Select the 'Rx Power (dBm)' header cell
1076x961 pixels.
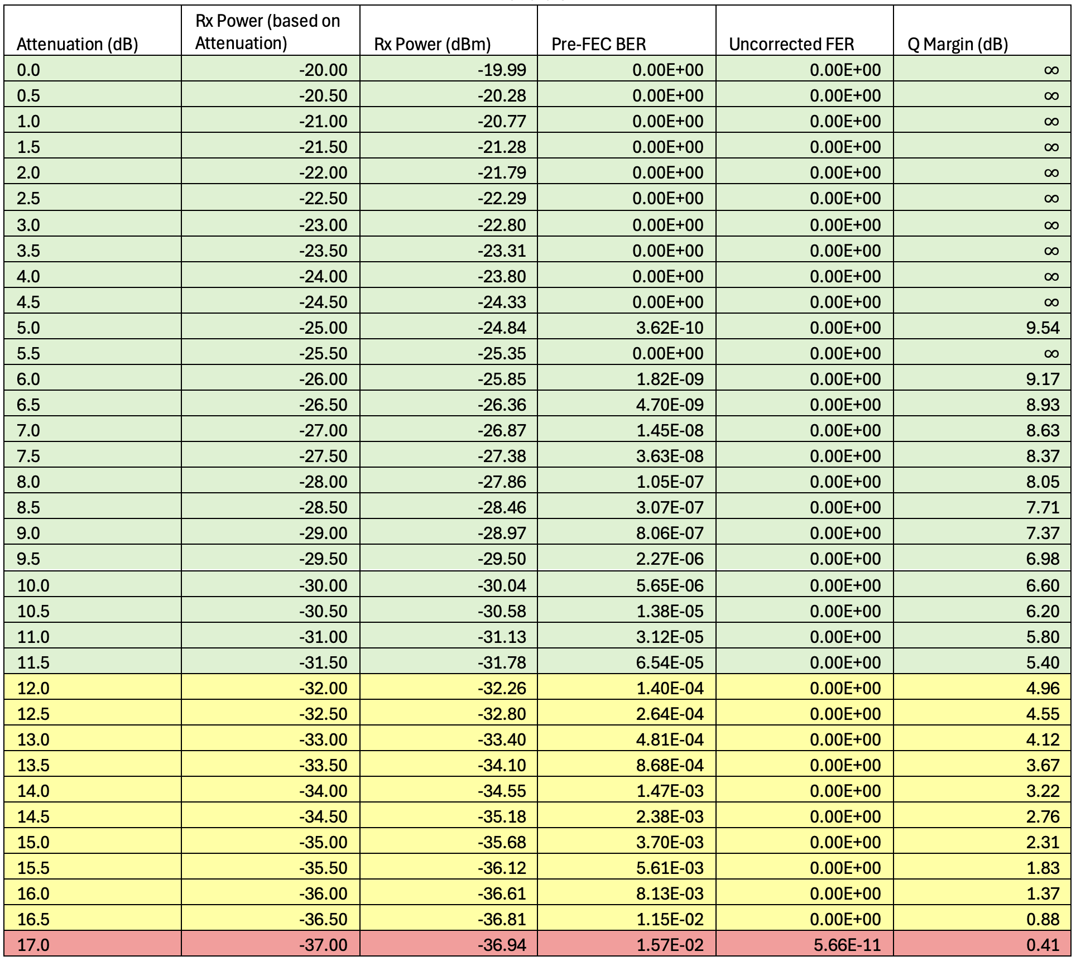[x=449, y=31]
